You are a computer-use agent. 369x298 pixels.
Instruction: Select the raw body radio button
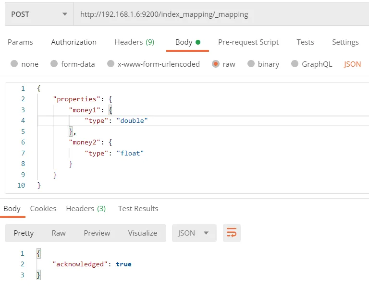[216, 64]
